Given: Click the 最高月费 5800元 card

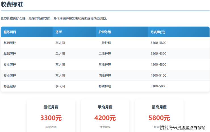Looking at the screenshot, I should (x=159, y=115).
